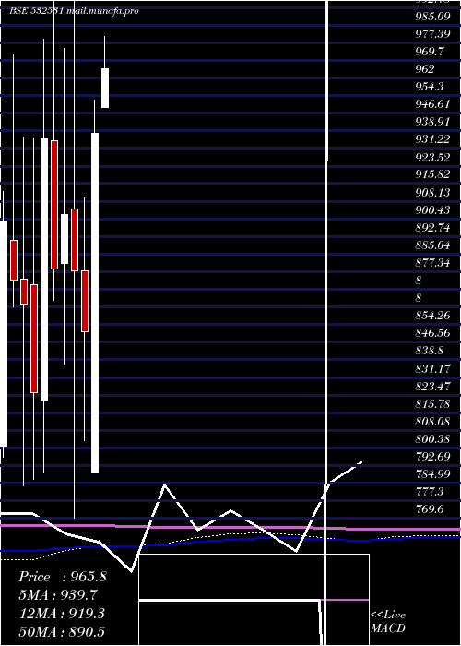Image resolution: width=461 pixels, height=646 pixels.
Task: Click the 769.6 price axis label
Action: point(430,509)
